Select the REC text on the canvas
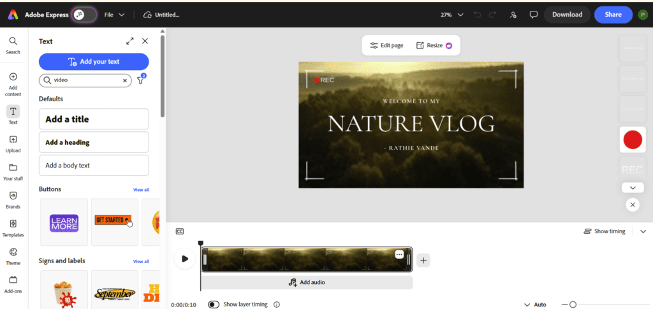 click(327, 80)
